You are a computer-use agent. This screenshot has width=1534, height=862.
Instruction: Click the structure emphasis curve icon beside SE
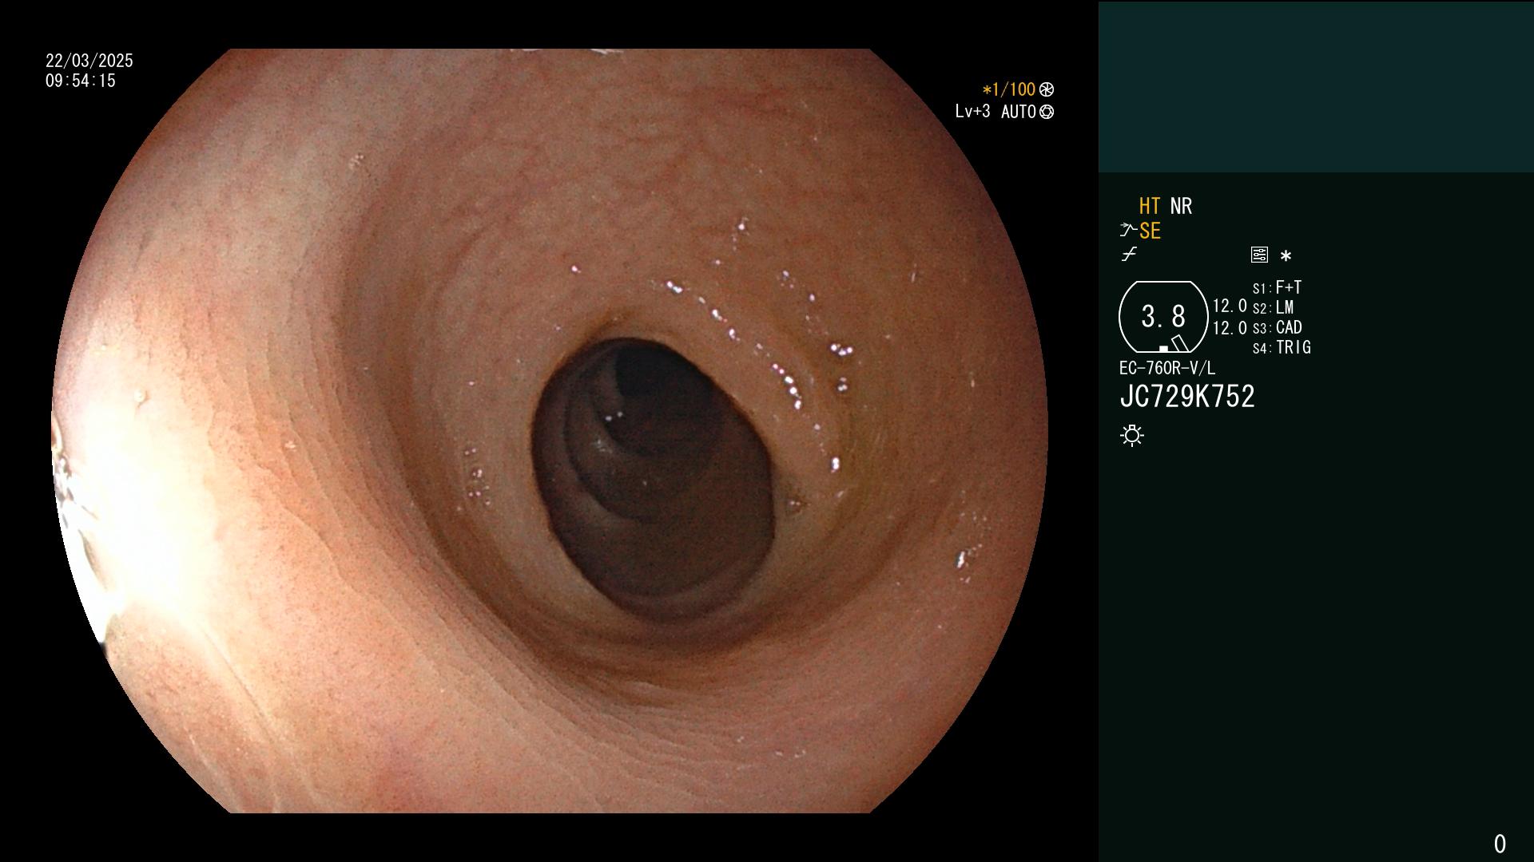click(1128, 231)
